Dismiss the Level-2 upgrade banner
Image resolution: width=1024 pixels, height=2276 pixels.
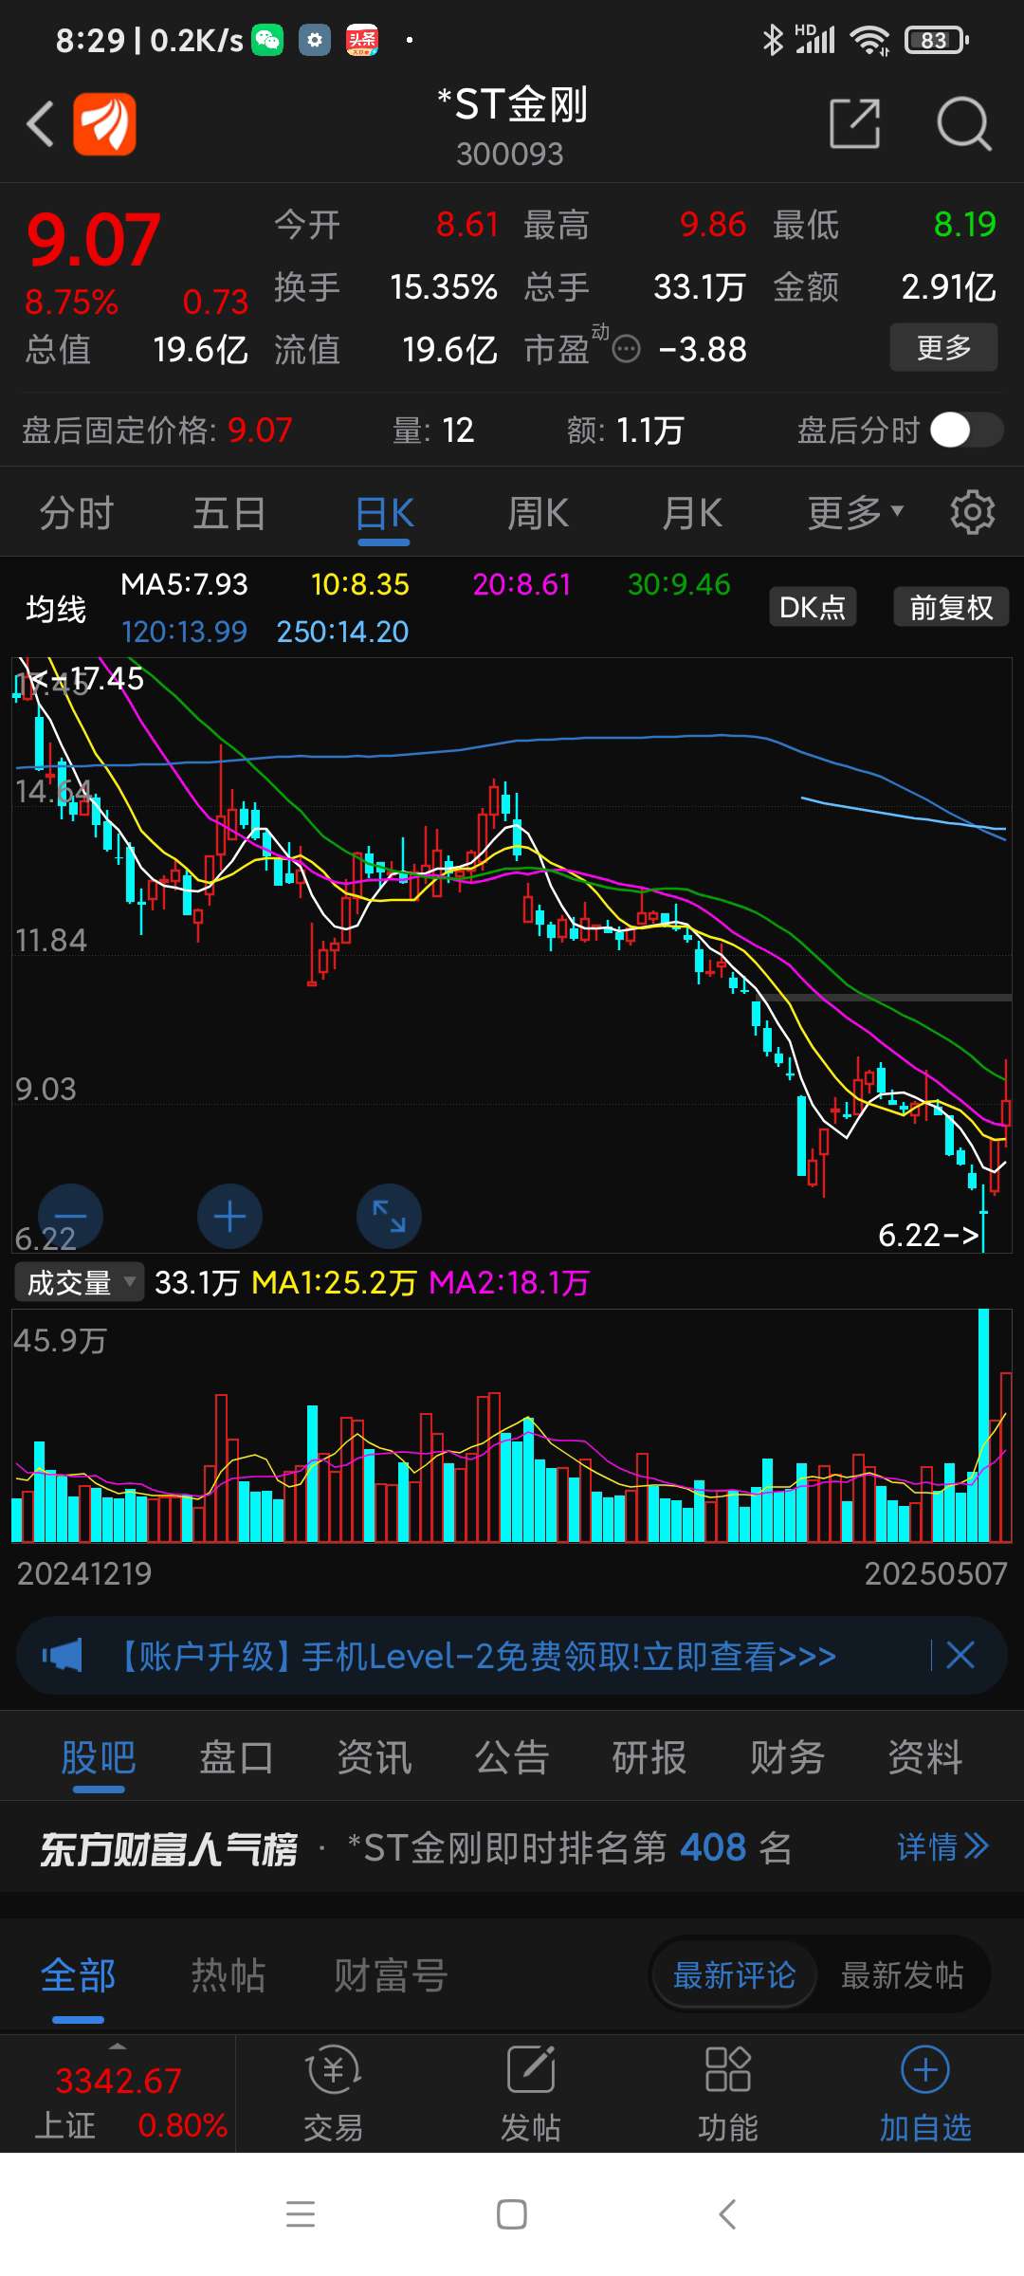pyautogui.click(x=960, y=1656)
